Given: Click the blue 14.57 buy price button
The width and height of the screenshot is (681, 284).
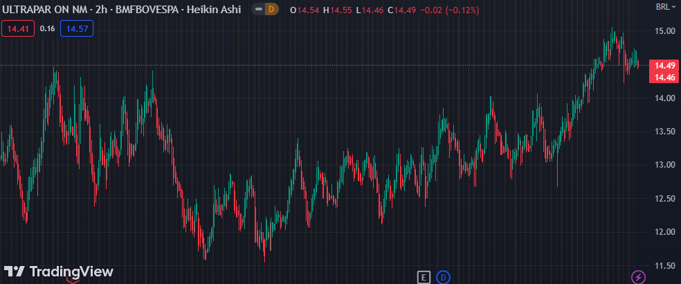Looking at the screenshot, I should [77, 28].
